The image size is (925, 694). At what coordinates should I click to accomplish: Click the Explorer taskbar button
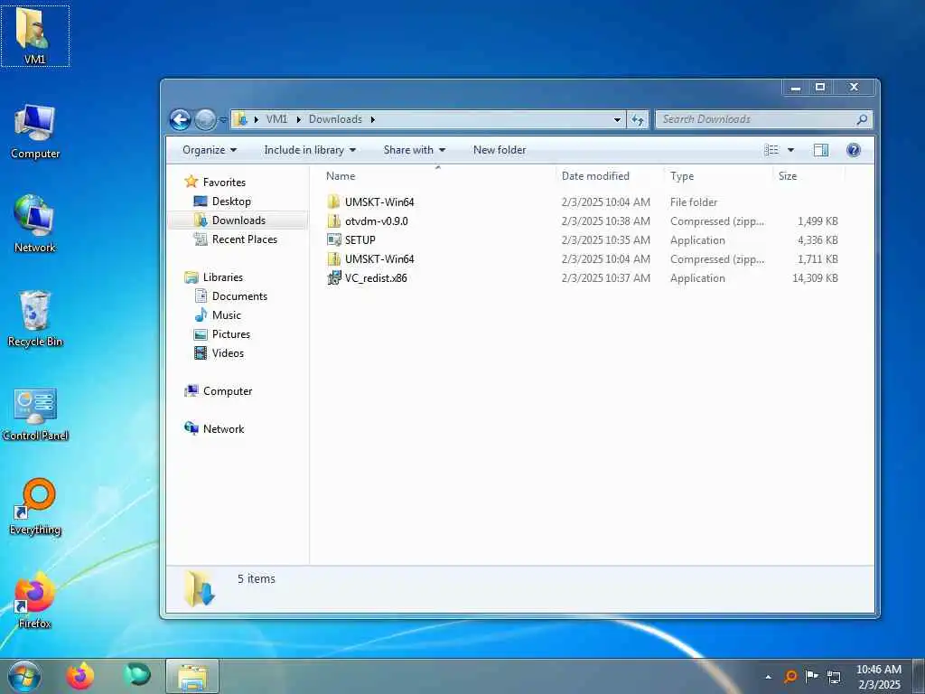[192, 676]
